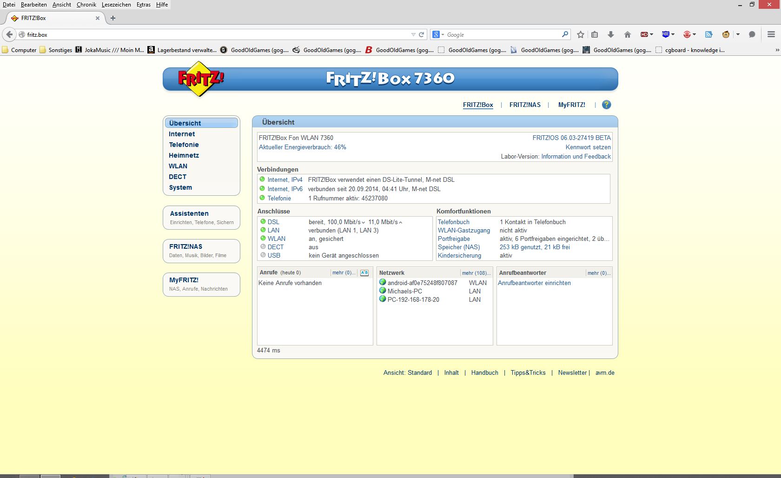The image size is (781, 478).
Task: Open the Assistenten panel button
Action: (201, 218)
